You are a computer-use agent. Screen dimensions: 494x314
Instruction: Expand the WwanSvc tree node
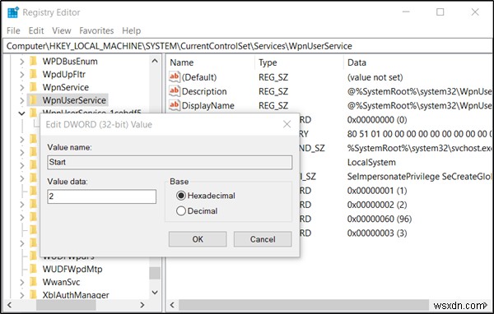pyautogui.click(x=21, y=282)
